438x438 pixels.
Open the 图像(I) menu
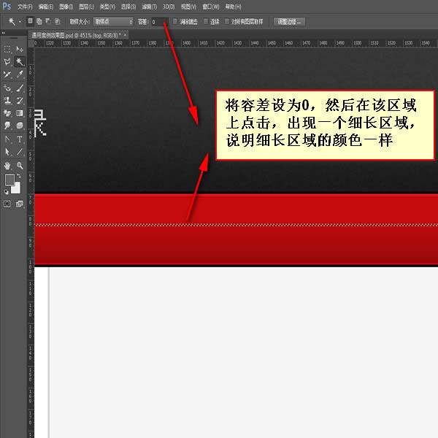pos(66,7)
